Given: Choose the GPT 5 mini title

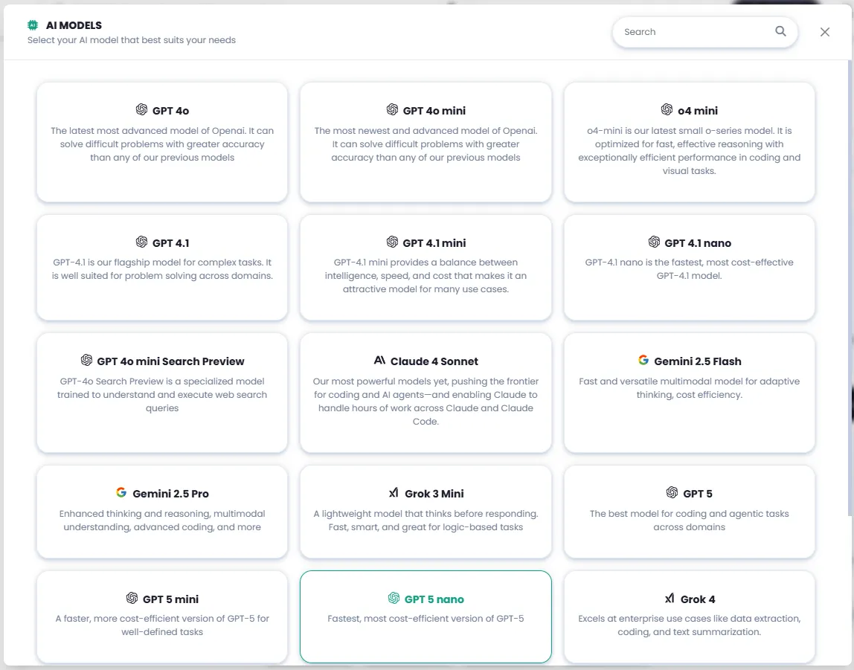Looking at the screenshot, I should pos(170,599).
